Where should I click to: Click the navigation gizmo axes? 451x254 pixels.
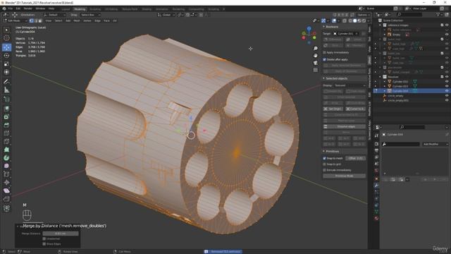pyautogui.click(x=309, y=35)
